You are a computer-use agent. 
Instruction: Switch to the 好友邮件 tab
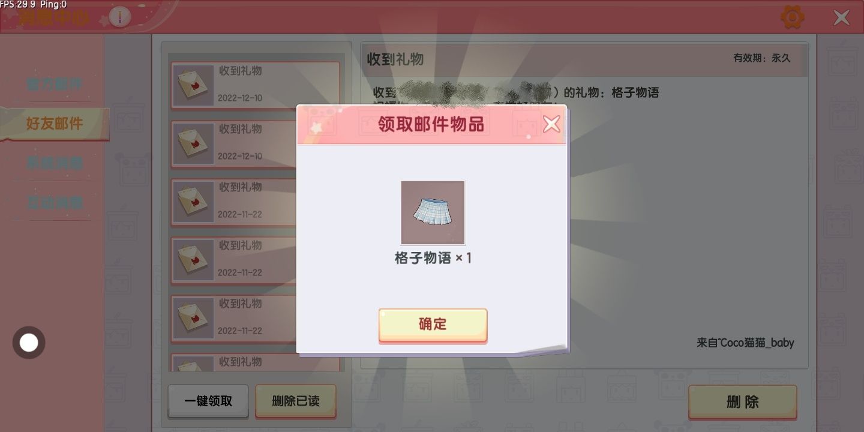[x=54, y=124]
